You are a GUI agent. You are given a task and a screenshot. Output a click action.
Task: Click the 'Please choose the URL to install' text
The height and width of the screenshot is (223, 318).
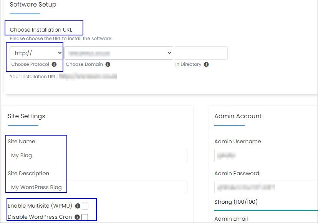point(61,39)
